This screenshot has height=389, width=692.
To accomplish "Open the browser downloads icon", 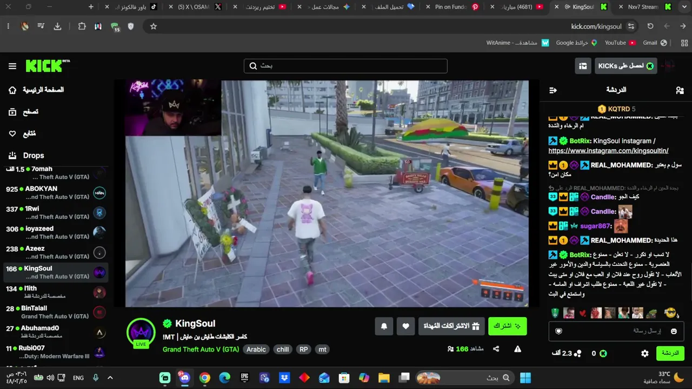I will 58,26.
